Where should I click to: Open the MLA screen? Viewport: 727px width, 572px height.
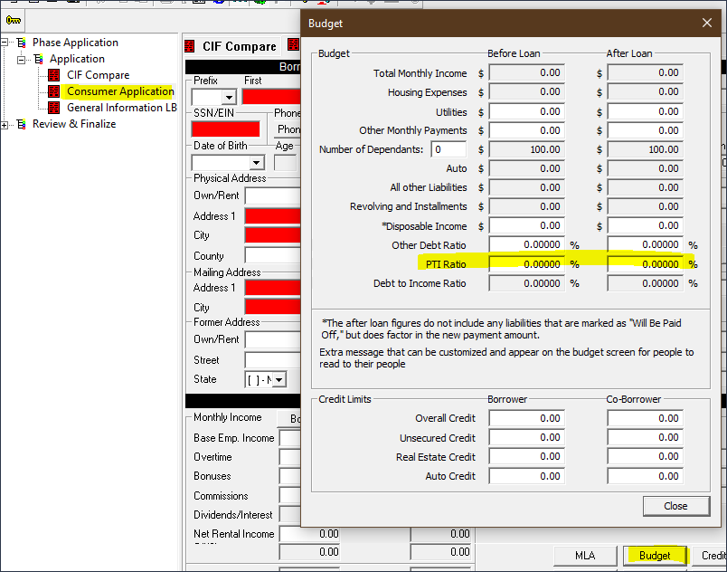585,556
